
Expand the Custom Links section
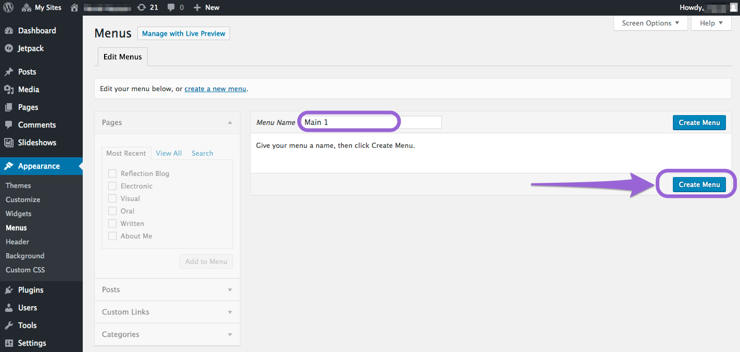(x=167, y=312)
